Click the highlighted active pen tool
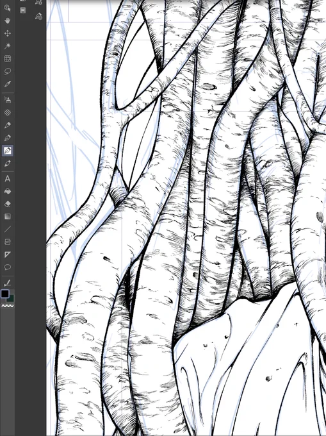Viewport: 326px width, 436px height. [x=8, y=151]
